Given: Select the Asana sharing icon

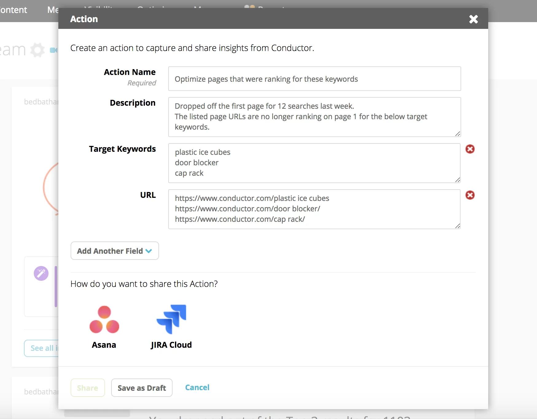Looking at the screenshot, I should click(104, 320).
